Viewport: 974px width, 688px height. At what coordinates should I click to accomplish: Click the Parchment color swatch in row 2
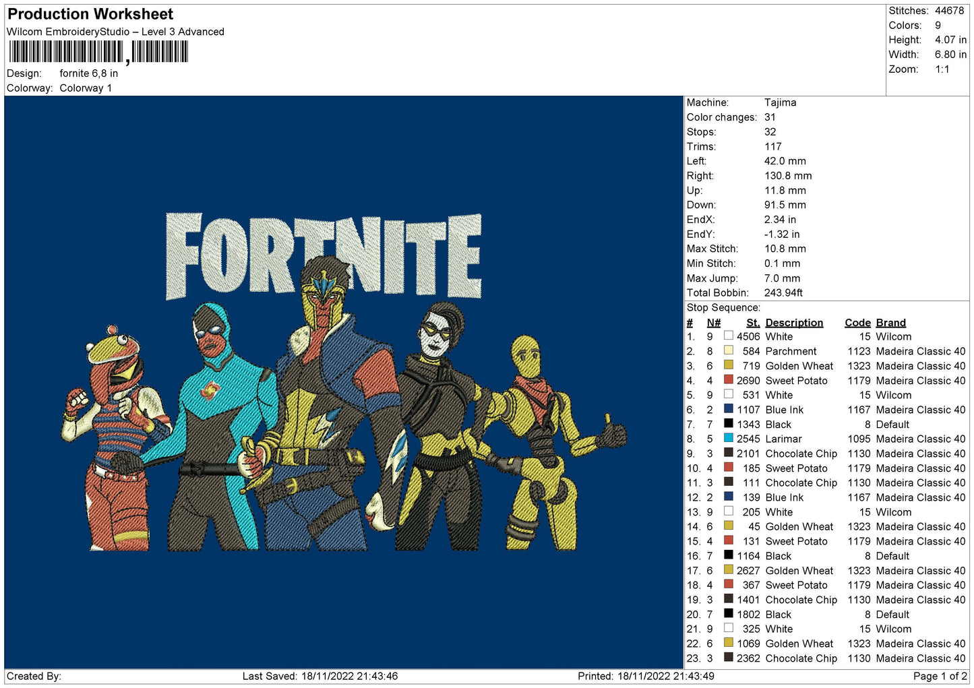(729, 350)
